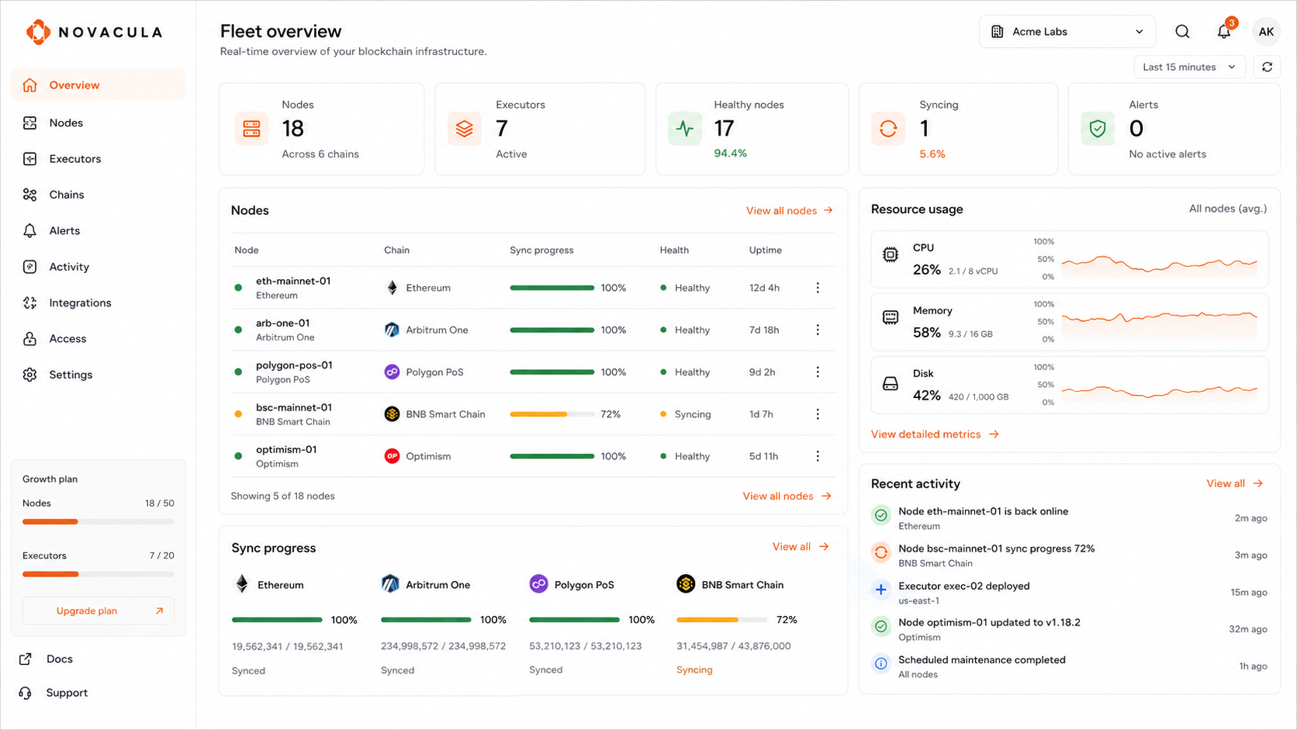Open row menu for eth-mainnet-01

pos(818,288)
